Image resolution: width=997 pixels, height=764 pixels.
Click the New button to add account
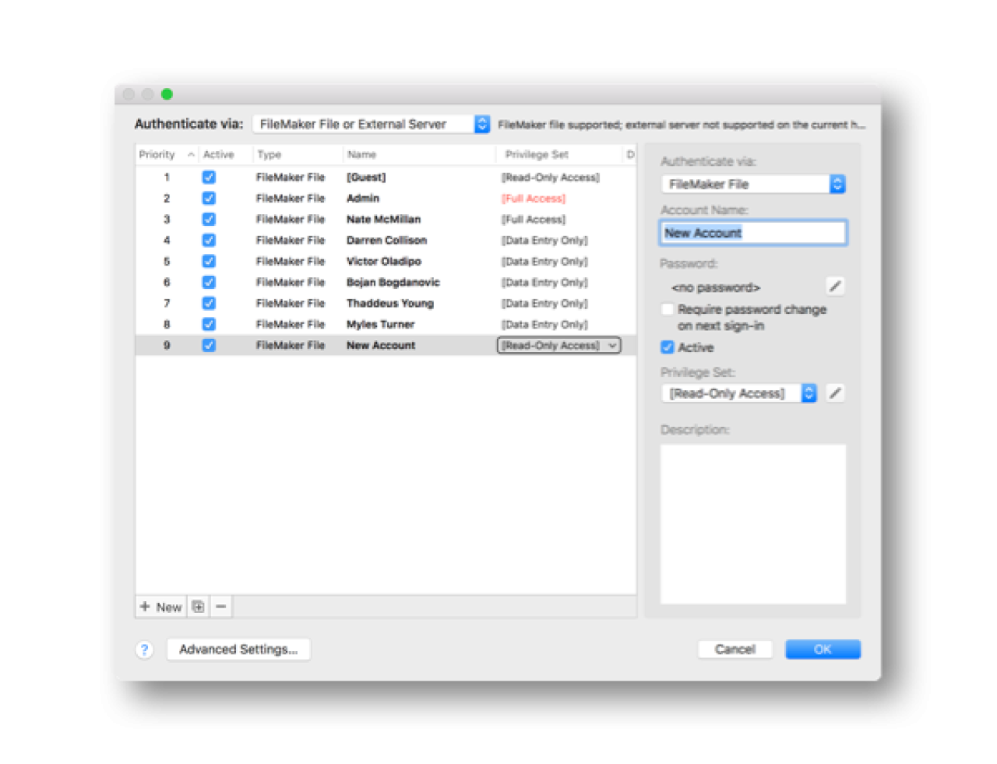(161, 607)
